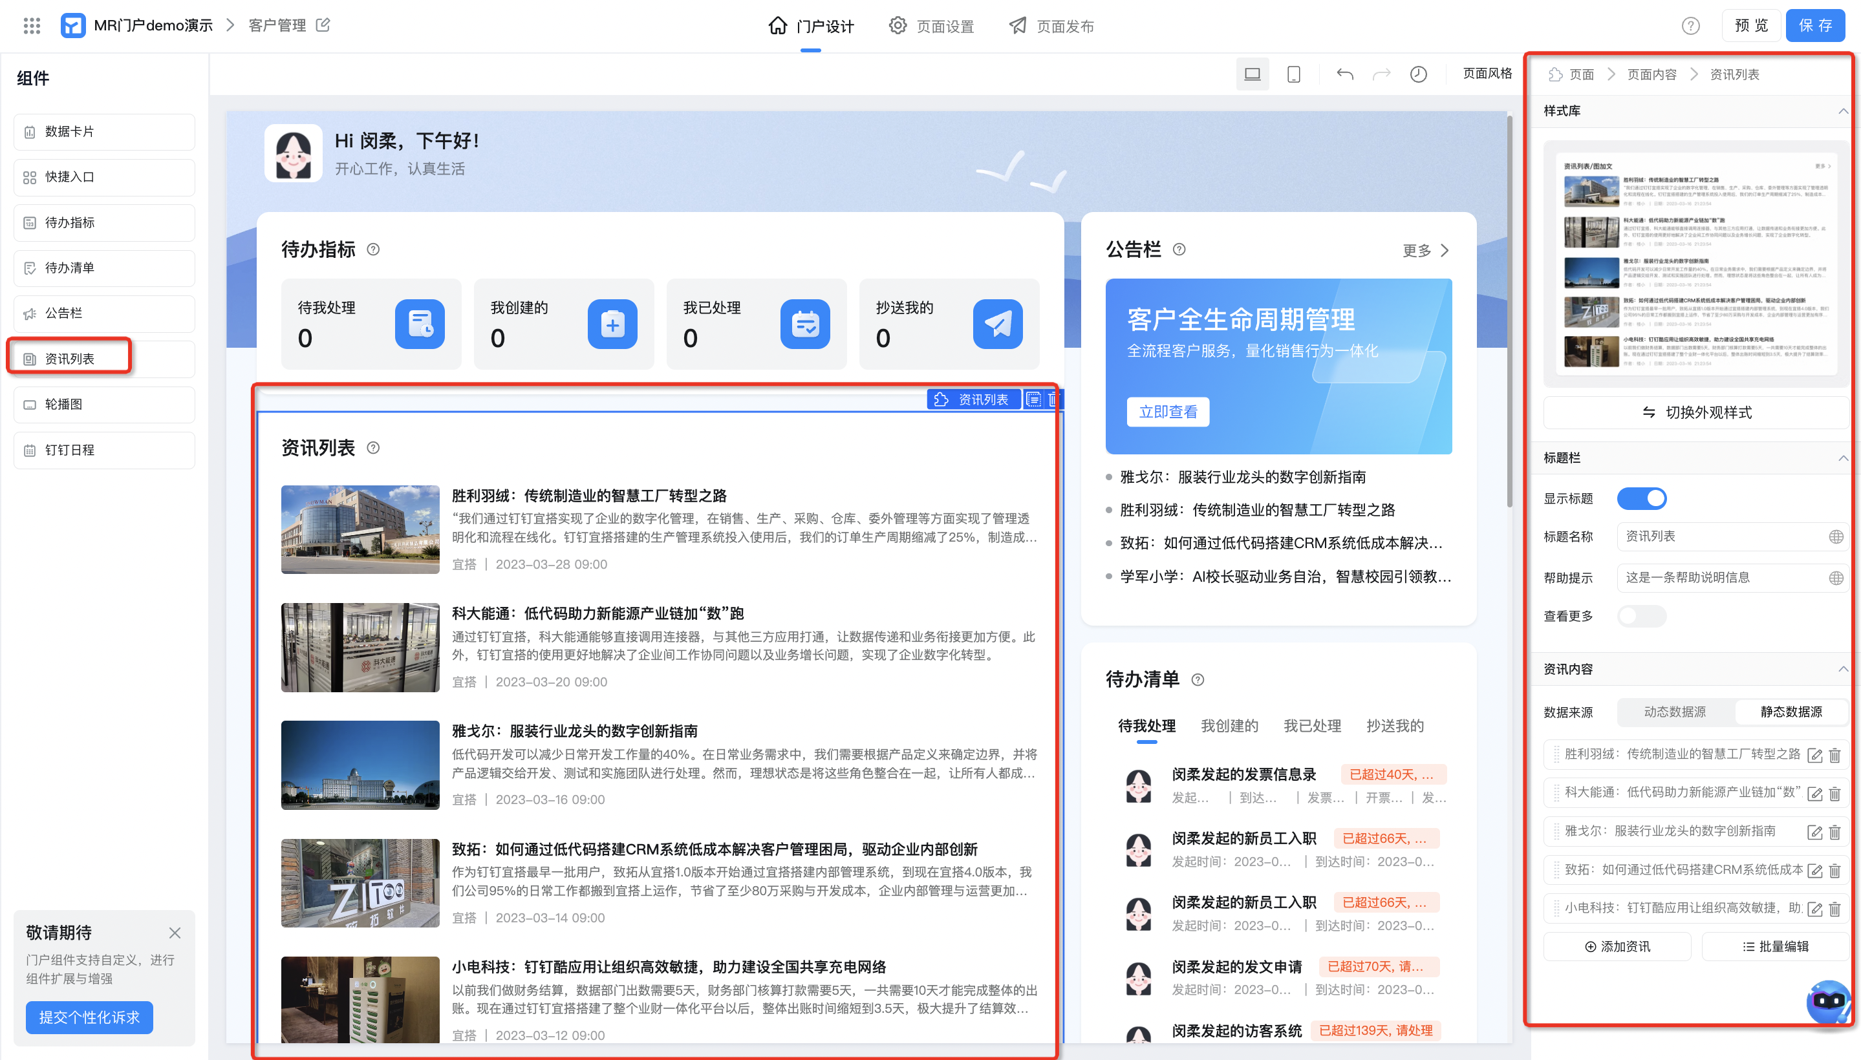Viewport: 1861px width, 1060px height.
Task: Click the redo arrow icon
Action: tap(1381, 74)
